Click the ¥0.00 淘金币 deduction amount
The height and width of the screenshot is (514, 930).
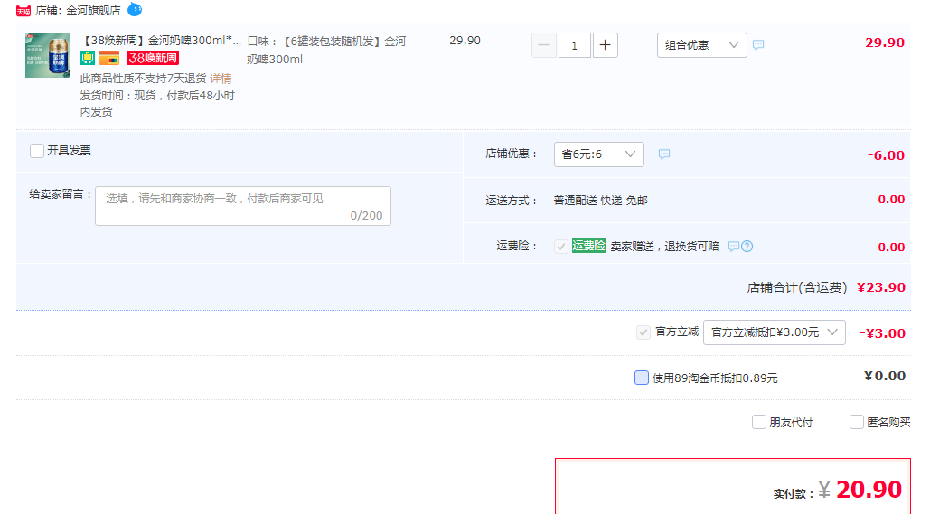click(x=885, y=376)
